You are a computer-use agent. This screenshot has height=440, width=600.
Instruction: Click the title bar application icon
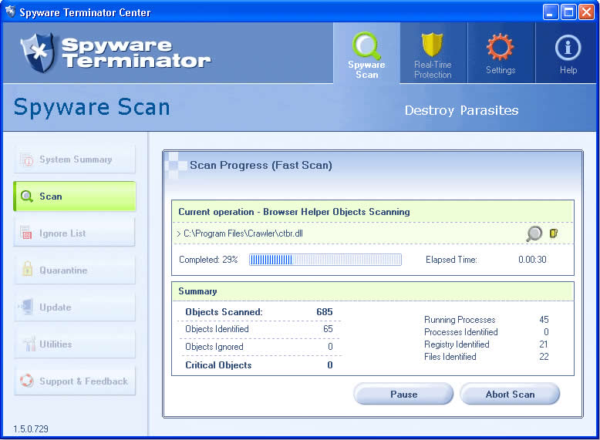(x=10, y=12)
